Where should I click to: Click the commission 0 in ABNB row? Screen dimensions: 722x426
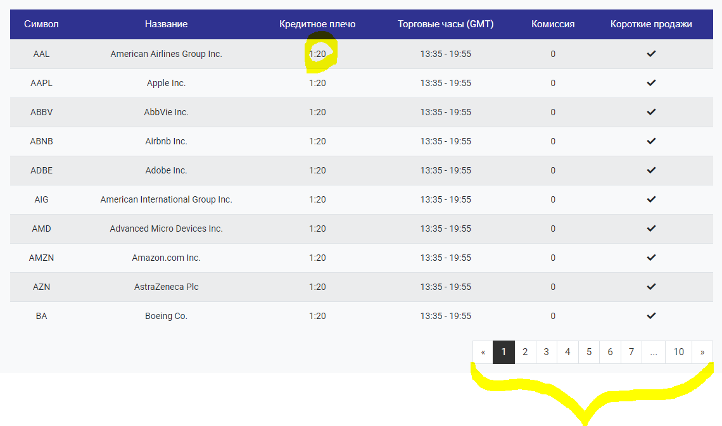(553, 141)
